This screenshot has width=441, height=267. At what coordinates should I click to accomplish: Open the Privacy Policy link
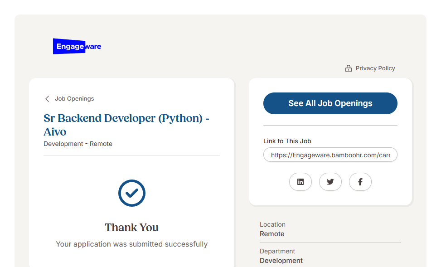(x=375, y=68)
